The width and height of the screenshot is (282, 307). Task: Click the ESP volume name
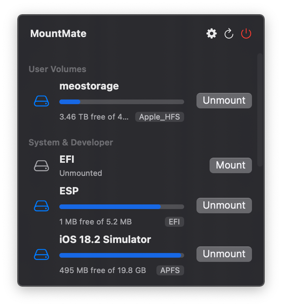click(69, 191)
